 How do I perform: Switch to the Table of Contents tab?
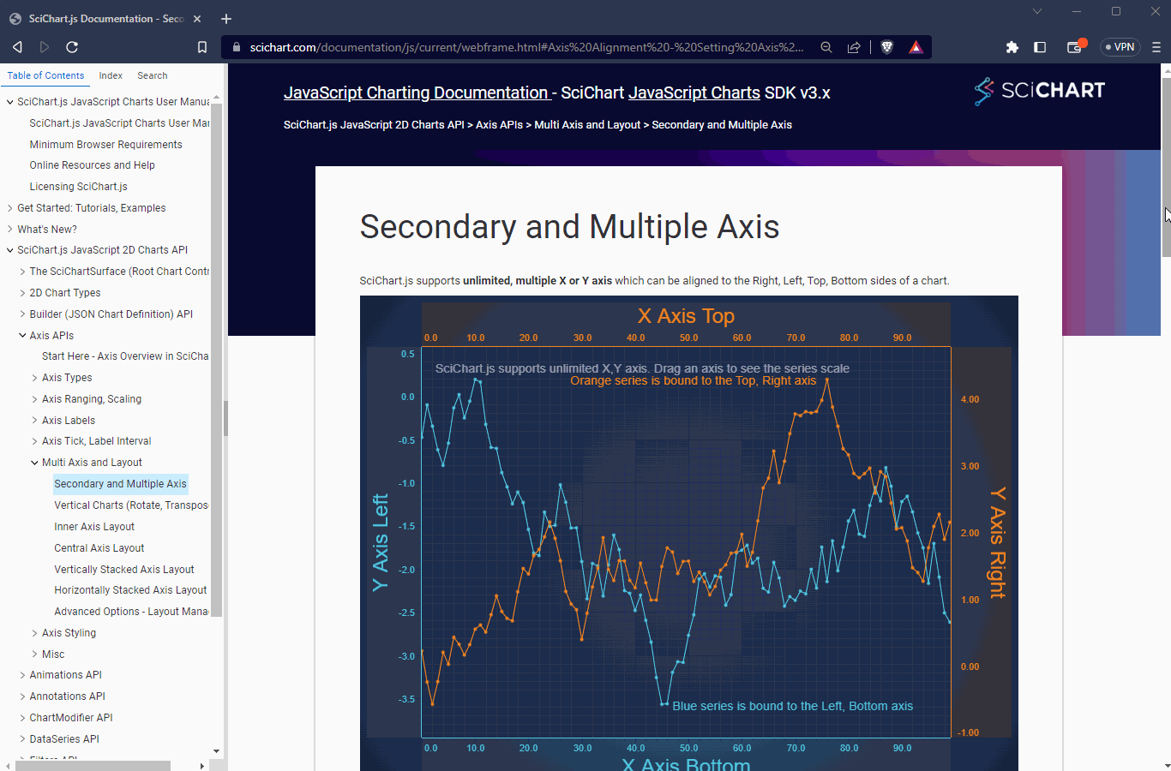[x=45, y=75]
